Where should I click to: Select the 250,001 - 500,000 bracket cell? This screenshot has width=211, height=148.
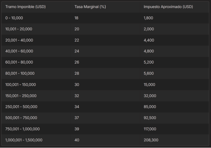tap(21, 107)
